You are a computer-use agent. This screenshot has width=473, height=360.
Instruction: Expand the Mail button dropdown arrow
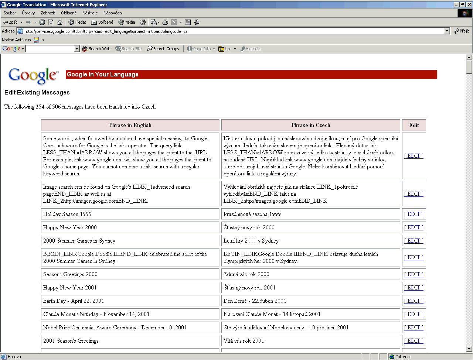(159, 22)
